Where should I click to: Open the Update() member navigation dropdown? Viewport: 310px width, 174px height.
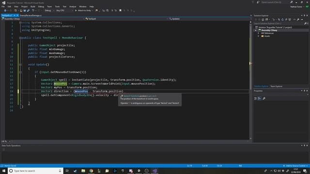(x=210, y=19)
